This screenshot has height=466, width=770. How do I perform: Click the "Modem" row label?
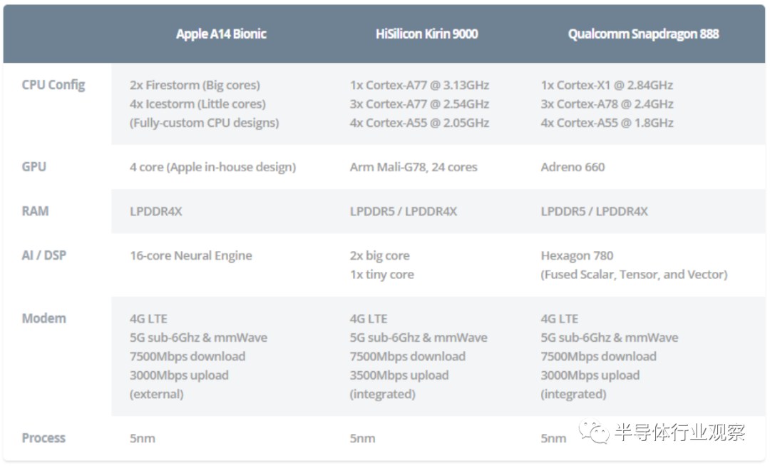(x=43, y=318)
